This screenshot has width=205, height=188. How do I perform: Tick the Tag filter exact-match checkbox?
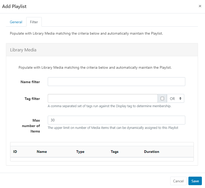pyautogui.click(x=162, y=98)
